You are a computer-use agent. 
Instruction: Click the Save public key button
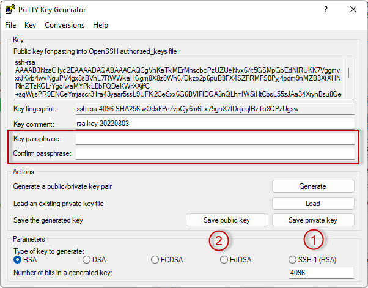tap(227, 220)
